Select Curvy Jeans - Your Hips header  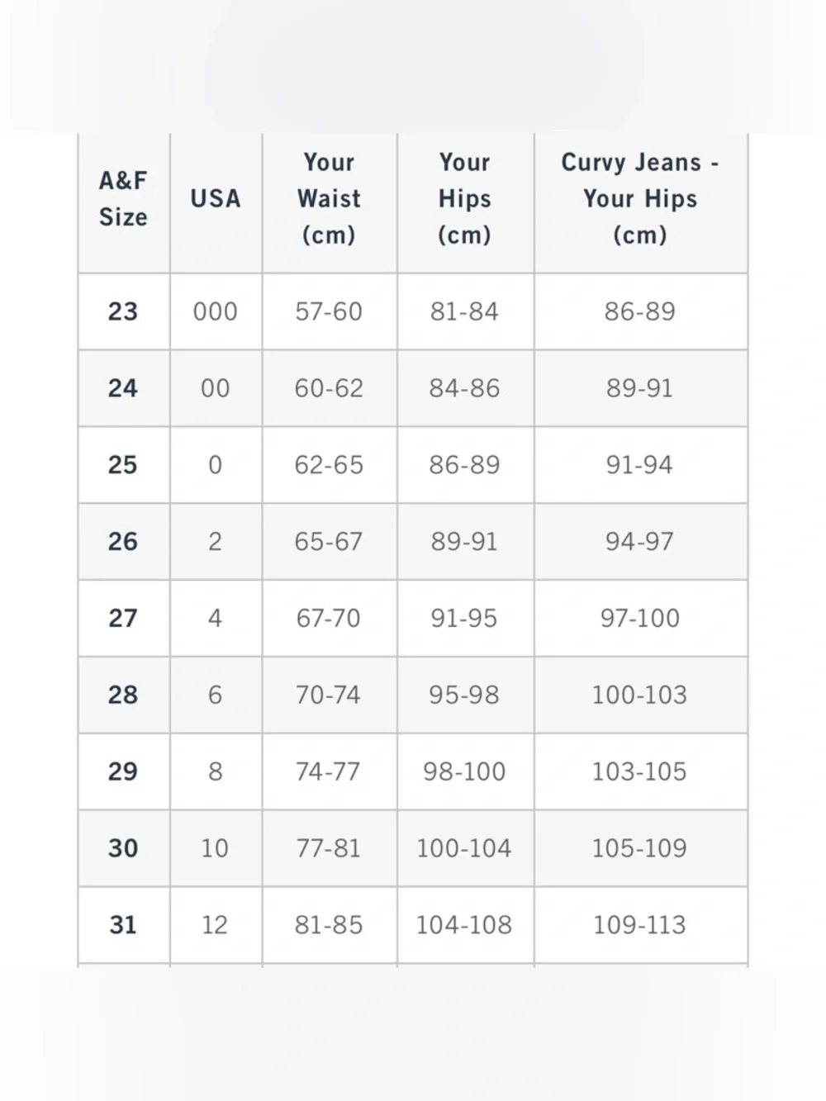point(640,199)
